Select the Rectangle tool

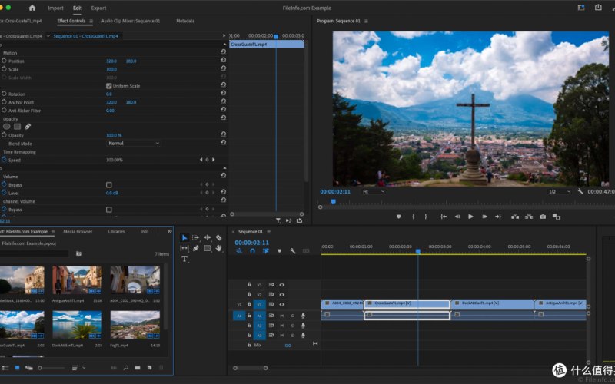(x=207, y=248)
